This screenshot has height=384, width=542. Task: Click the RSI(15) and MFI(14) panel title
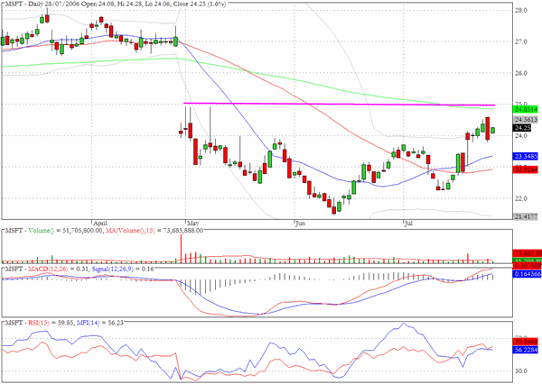[x=64, y=323]
